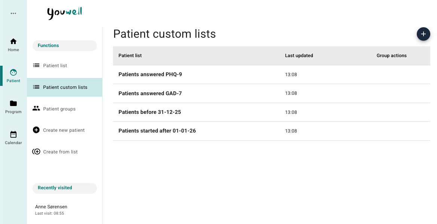This screenshot has width=437, height=224.
Task: Open recently visited Anne Sørensen
Action: pyautogui.click(x=51, y=207)
